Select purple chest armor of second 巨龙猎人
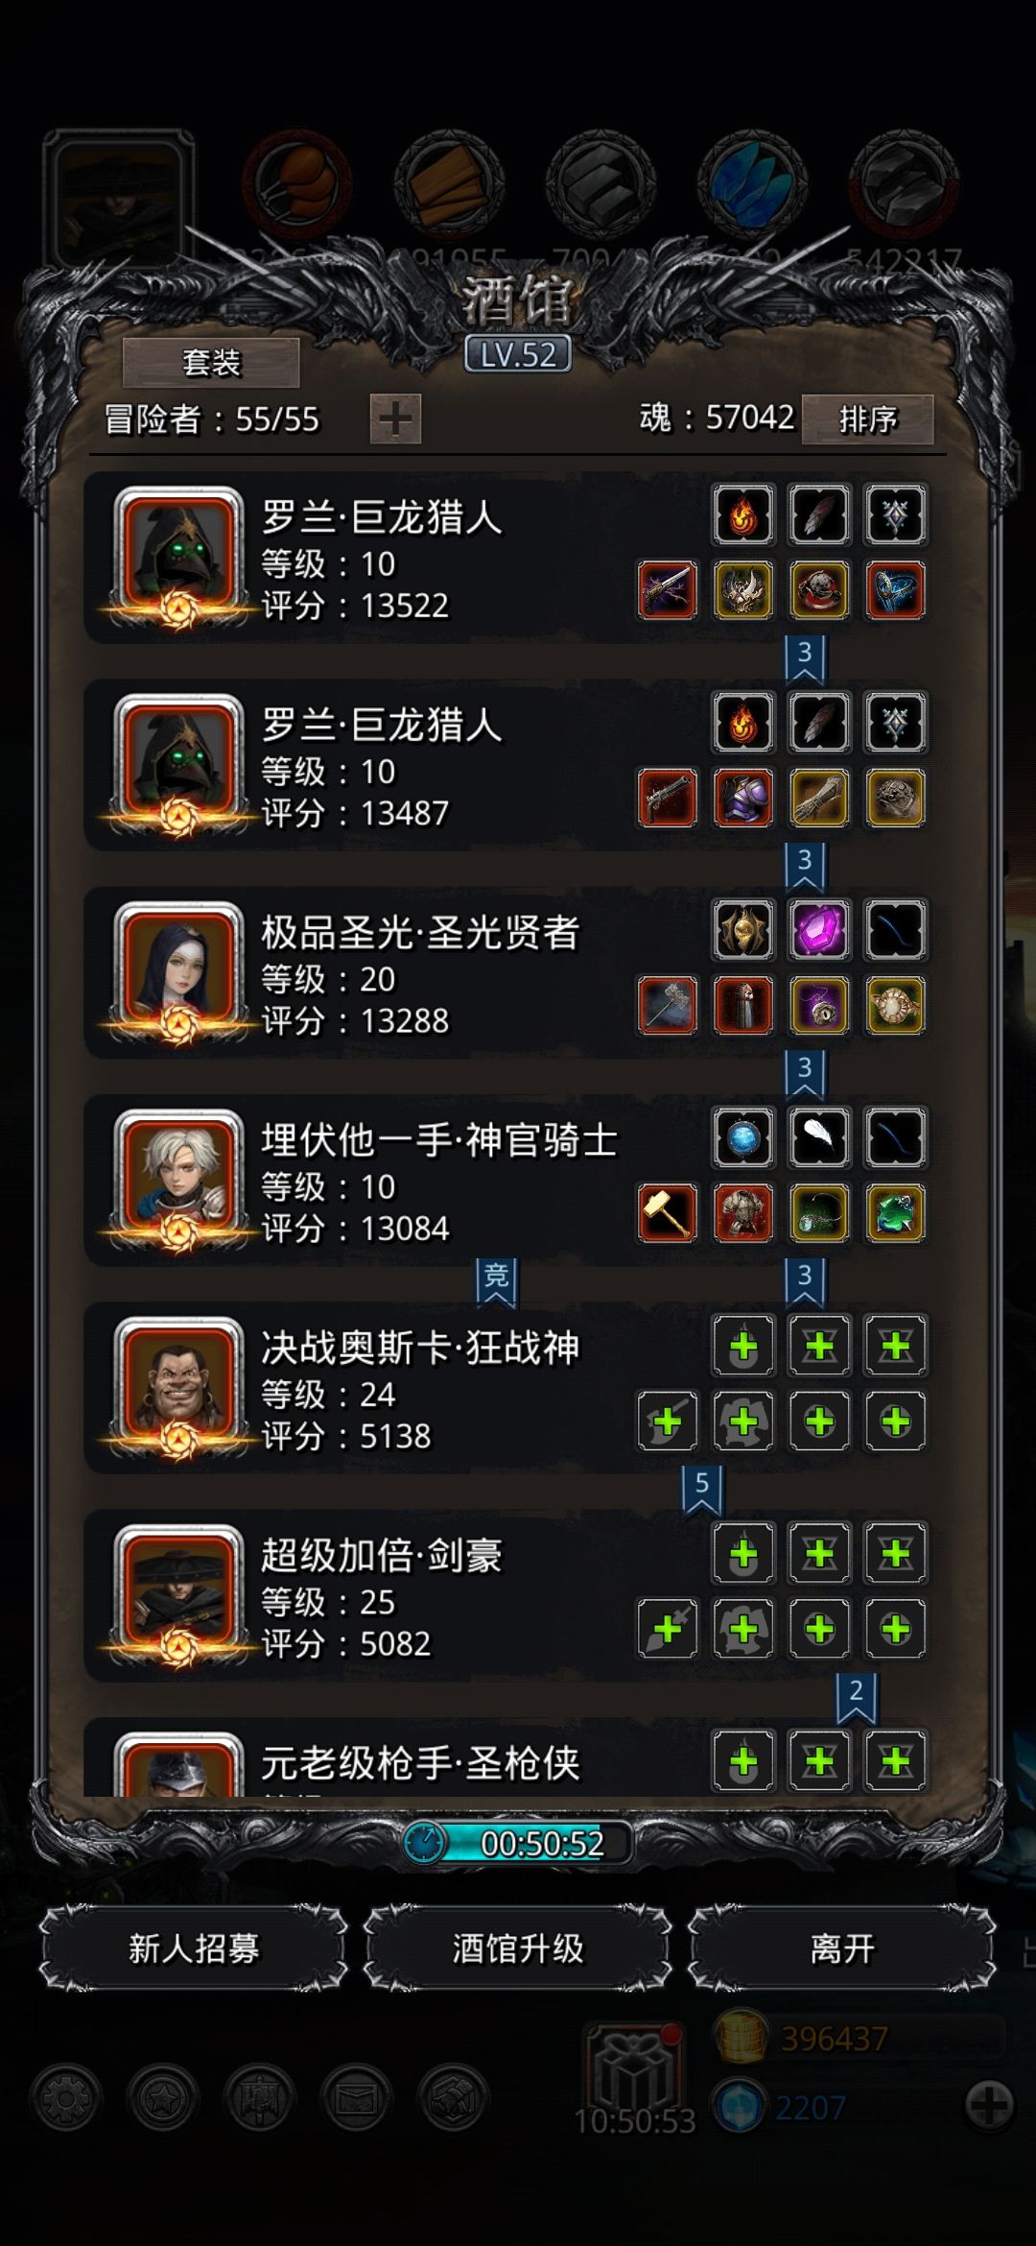The width and height of the screenshot is (1036, 2246). (743, 798)
